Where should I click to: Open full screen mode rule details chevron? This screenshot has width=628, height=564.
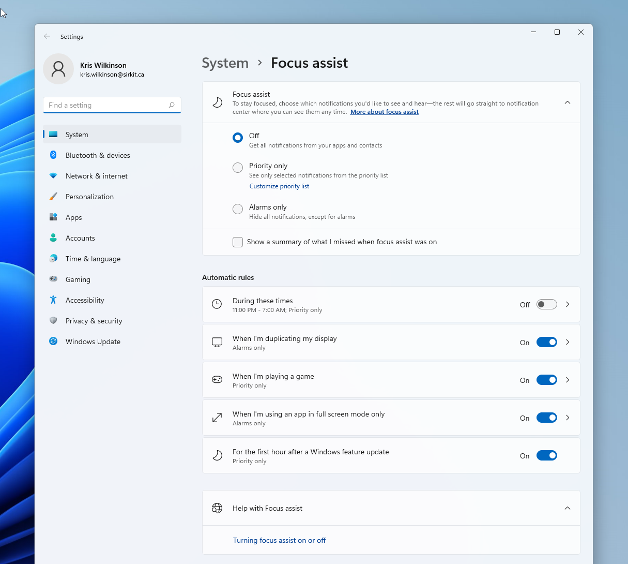coord(568,418)
